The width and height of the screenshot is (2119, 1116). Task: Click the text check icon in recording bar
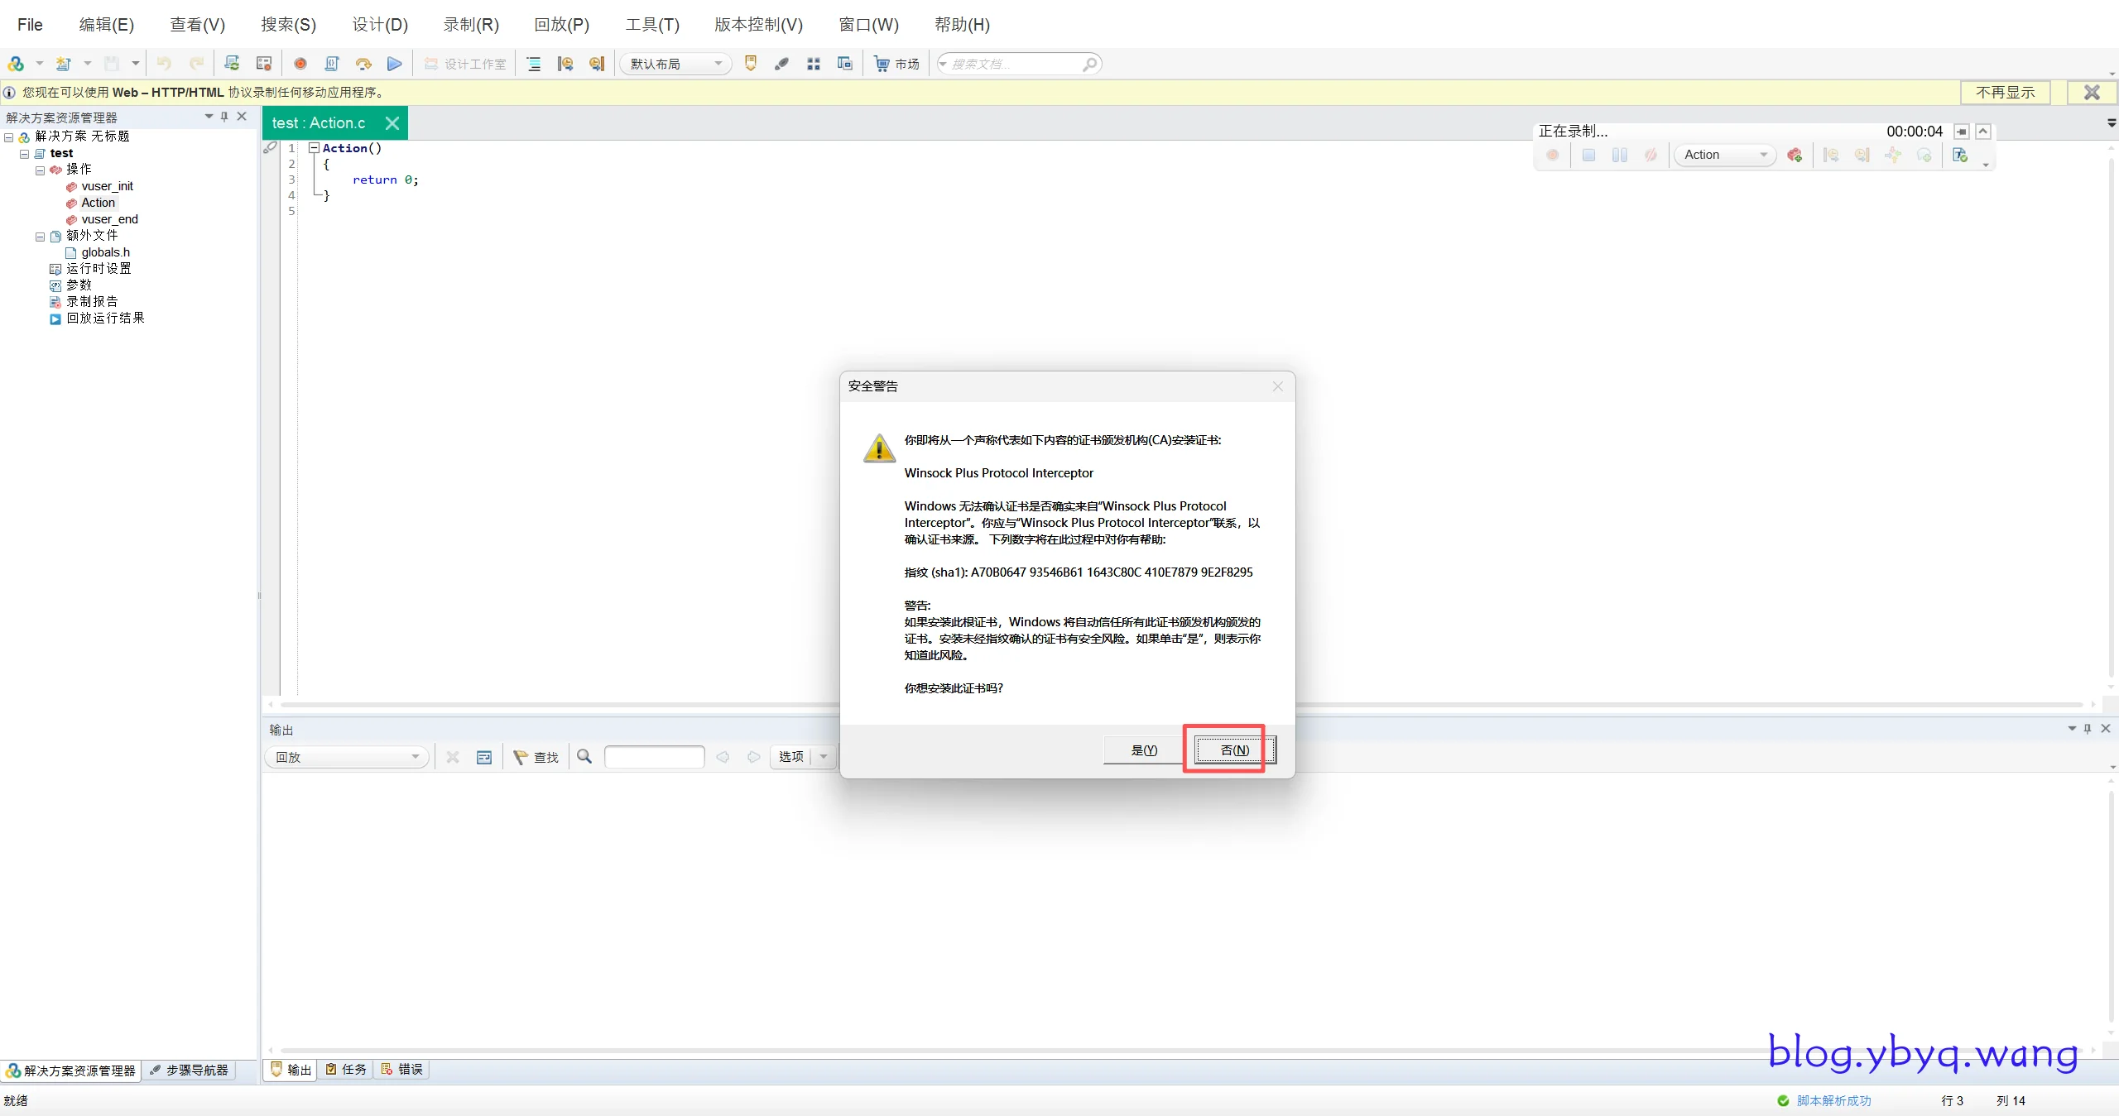click(1960, 155)
